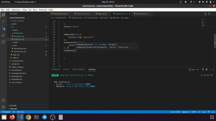The image size is (216, 121).
Task: Open the Terminal menu
Action: point(43,10)
